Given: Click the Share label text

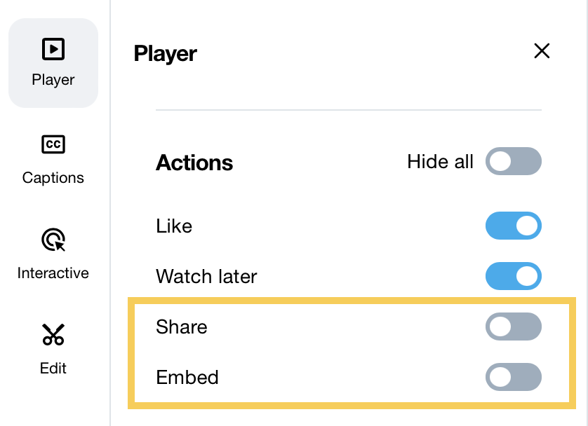Looking at the screenshot, I should coord(182,327).
